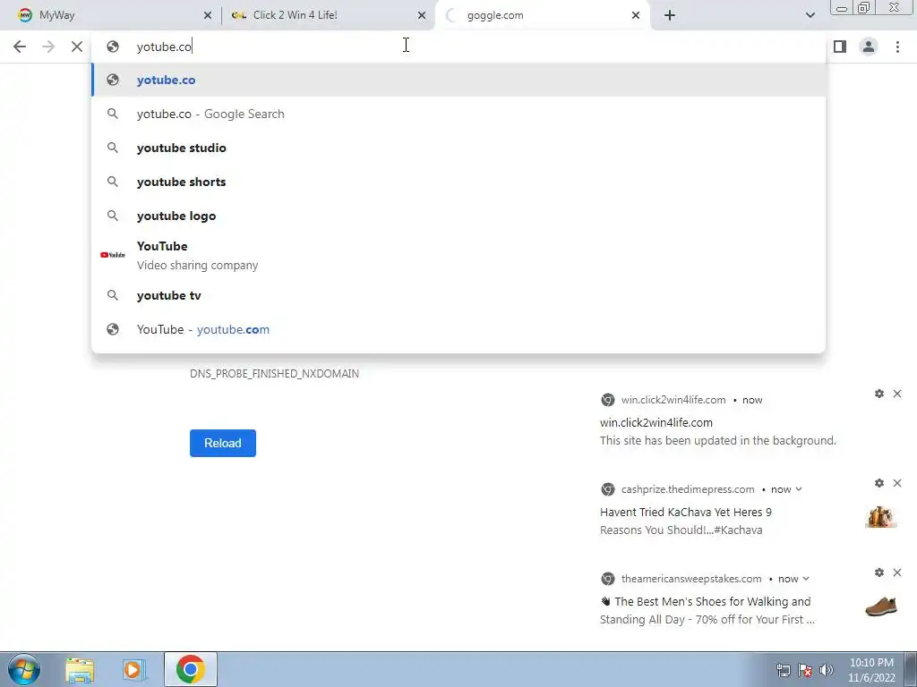Close the goggle.com tab
The image size is (917, 687).
click(636, 16)
